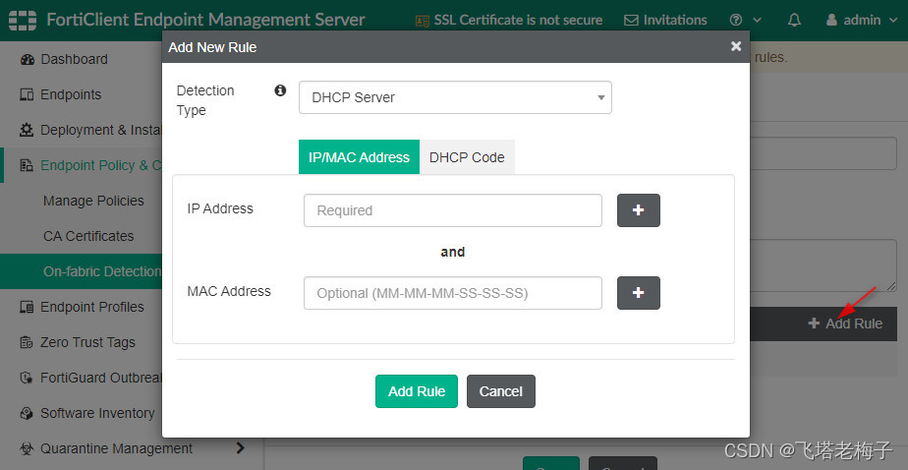
Task: Click the FortiClient EMS logo icon
Action: [22, 21]
